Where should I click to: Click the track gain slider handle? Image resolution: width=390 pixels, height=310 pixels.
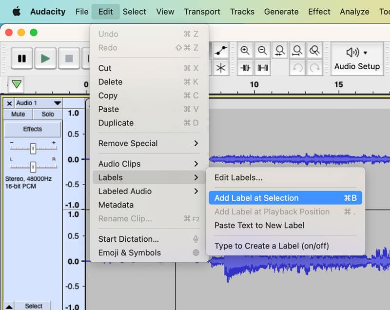(x=33, y=148)
